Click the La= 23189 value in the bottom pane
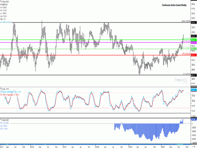The height and width of the screenshot is (148, 197). 4,126
